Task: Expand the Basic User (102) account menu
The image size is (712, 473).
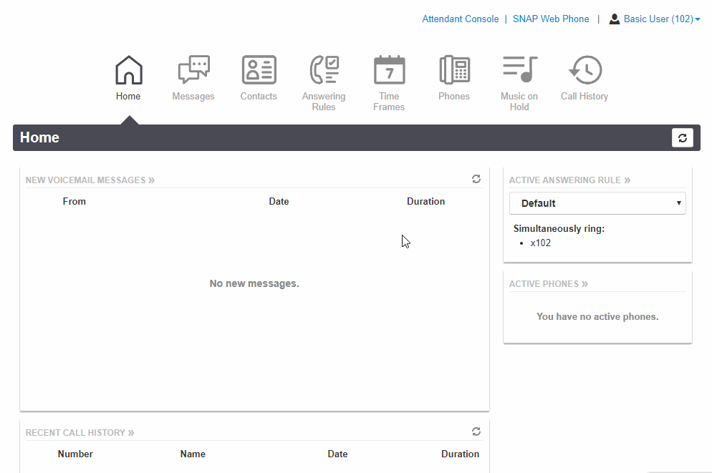Action: (x=655, y=19)
